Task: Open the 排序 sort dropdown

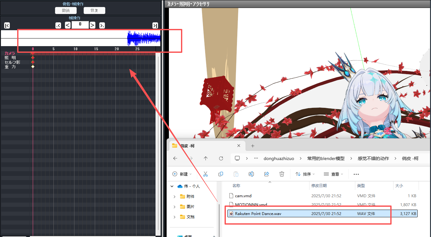Action: point(305,174)
